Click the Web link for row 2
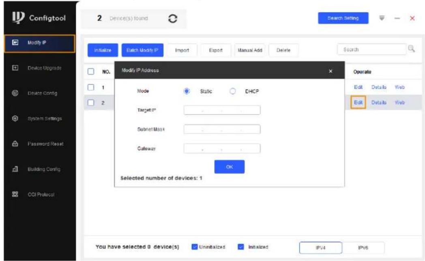 click(399, 102)
